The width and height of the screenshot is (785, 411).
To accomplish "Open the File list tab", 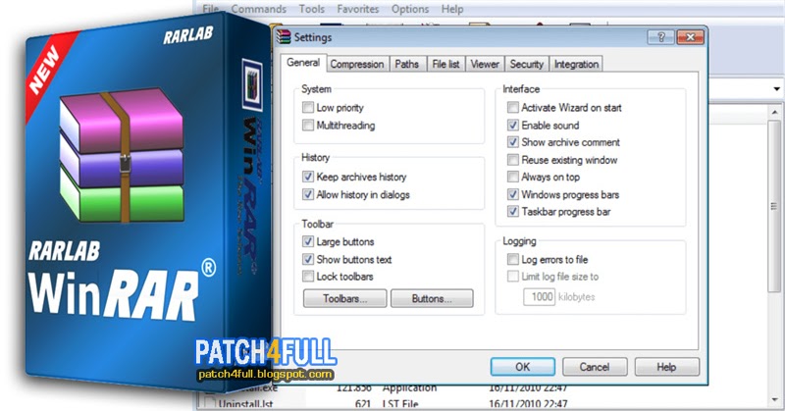I will point(445,64).
